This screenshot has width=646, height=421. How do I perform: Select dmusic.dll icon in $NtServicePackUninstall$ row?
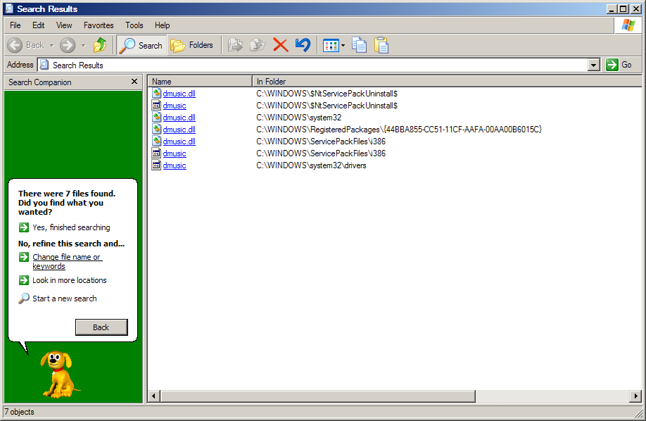click(156, 93)
